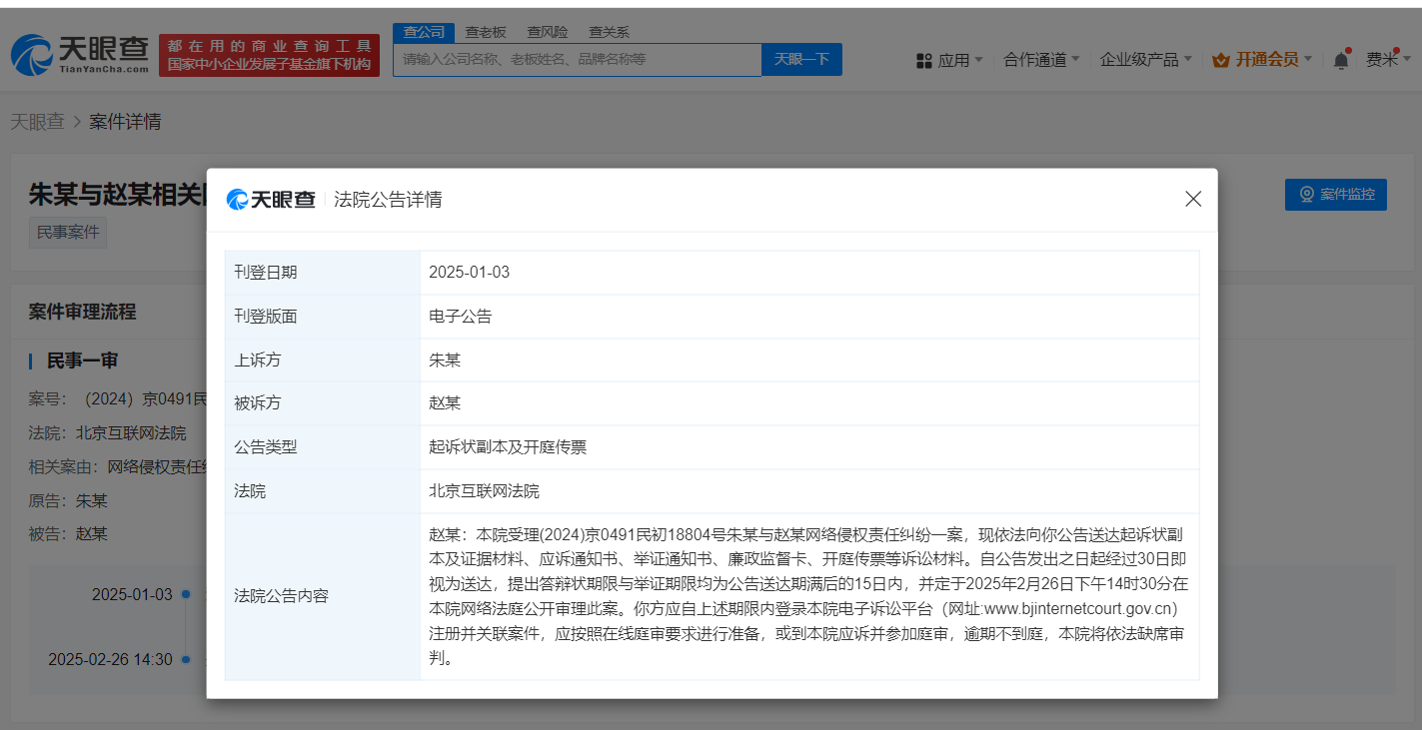Open the 应用 dropdown
Screen dimensions: 1422x730
(x=951, y=59)
